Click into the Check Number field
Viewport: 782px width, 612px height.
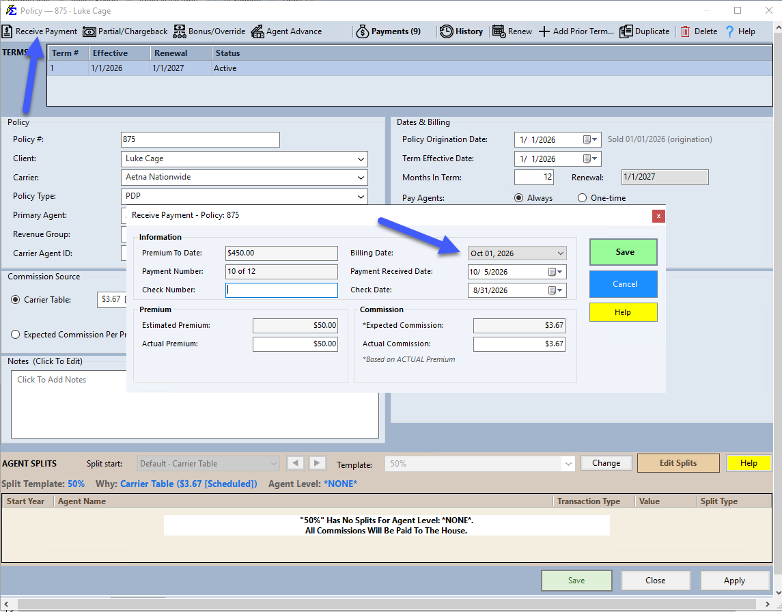282,290
